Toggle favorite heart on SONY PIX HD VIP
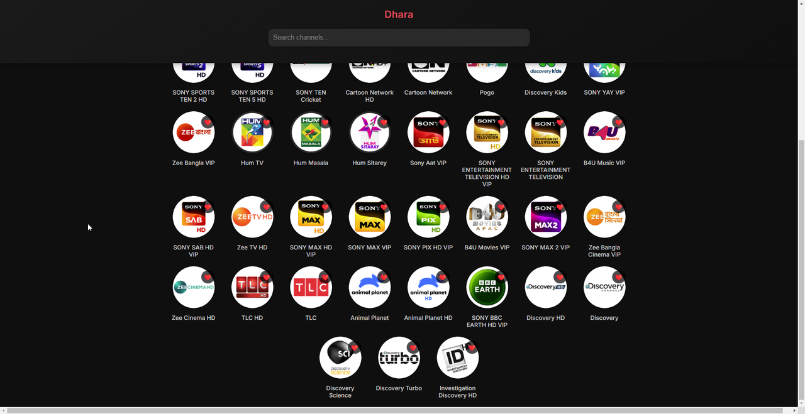Image resolution: width=805 pixels, height=414 pixels. pyautogui.click(x=442, y=207)
